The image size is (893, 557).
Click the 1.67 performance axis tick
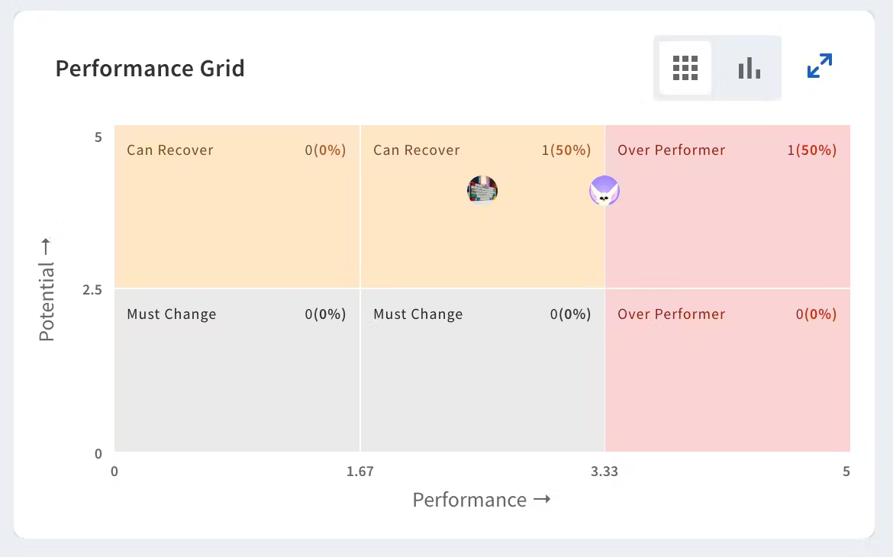(359, 472)
